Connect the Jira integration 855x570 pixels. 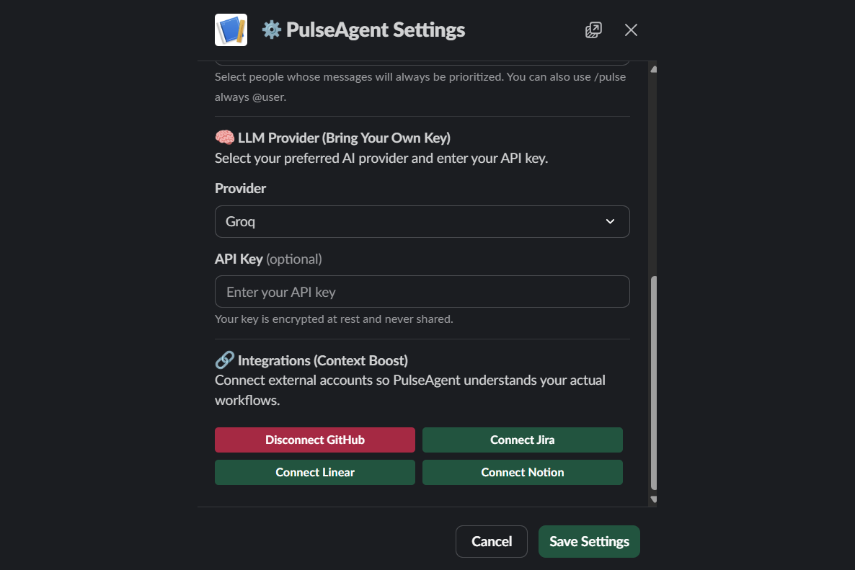click(523, 440)
